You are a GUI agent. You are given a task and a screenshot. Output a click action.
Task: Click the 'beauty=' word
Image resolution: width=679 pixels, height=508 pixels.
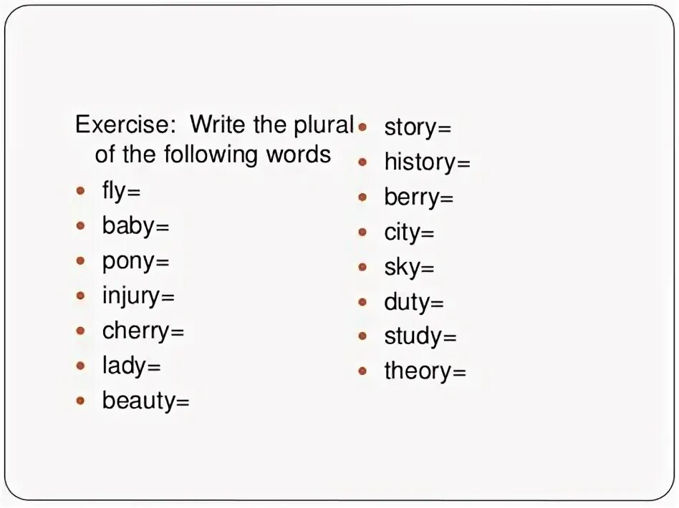[145, 401]
